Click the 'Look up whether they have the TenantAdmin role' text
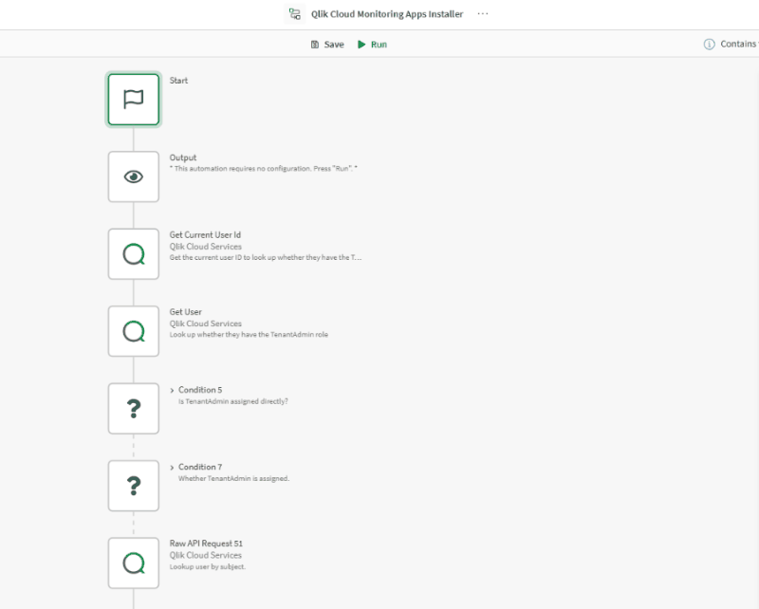 coord(249,335)
